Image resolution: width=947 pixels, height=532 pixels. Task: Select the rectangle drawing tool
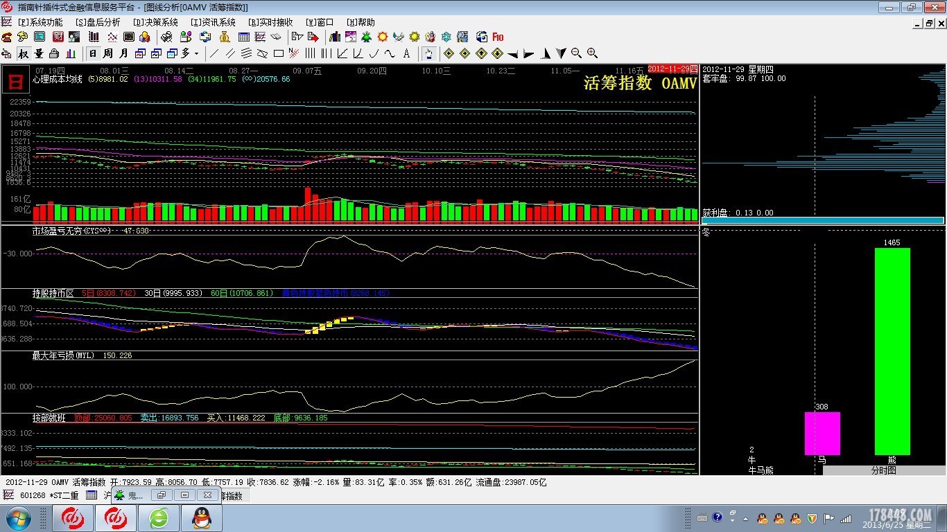tap(279, 53)
